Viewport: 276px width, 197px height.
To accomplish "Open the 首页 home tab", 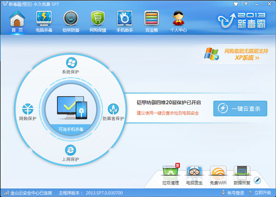I will pyautogui.click(x=17, y=22).
